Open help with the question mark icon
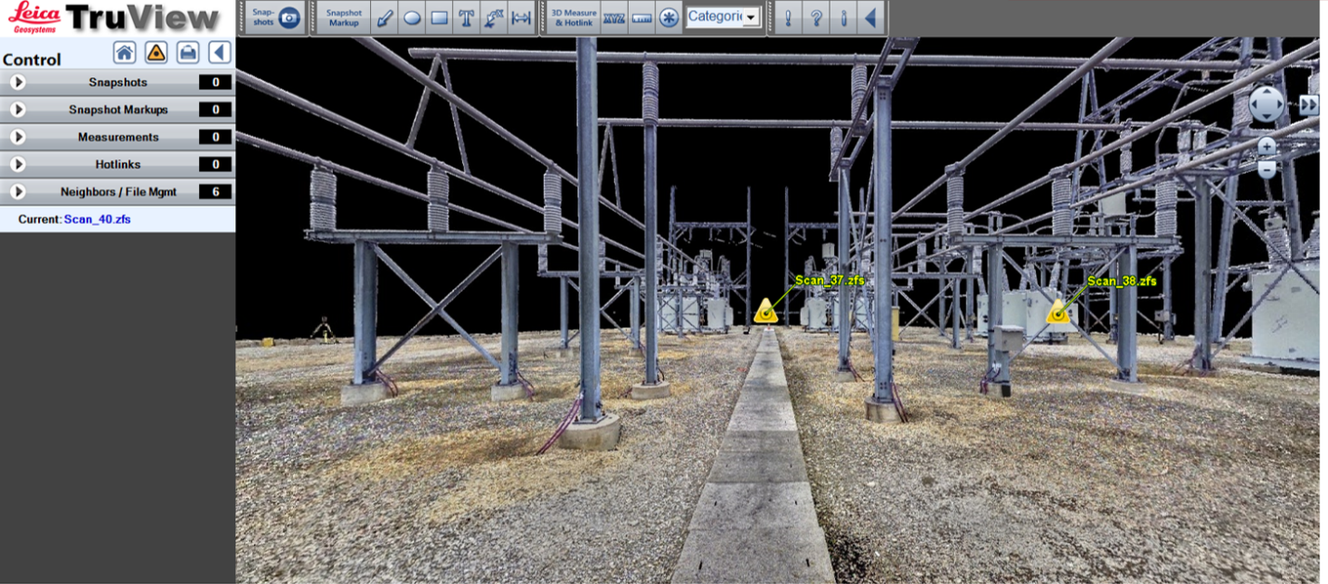Image resolution: width=1328 pixels, height=584 pixels. tap(816, 18)
